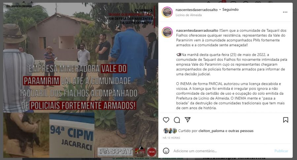
Task: Open nascentesdaserradosalto username in header
Action: click(x=196, y=10)
